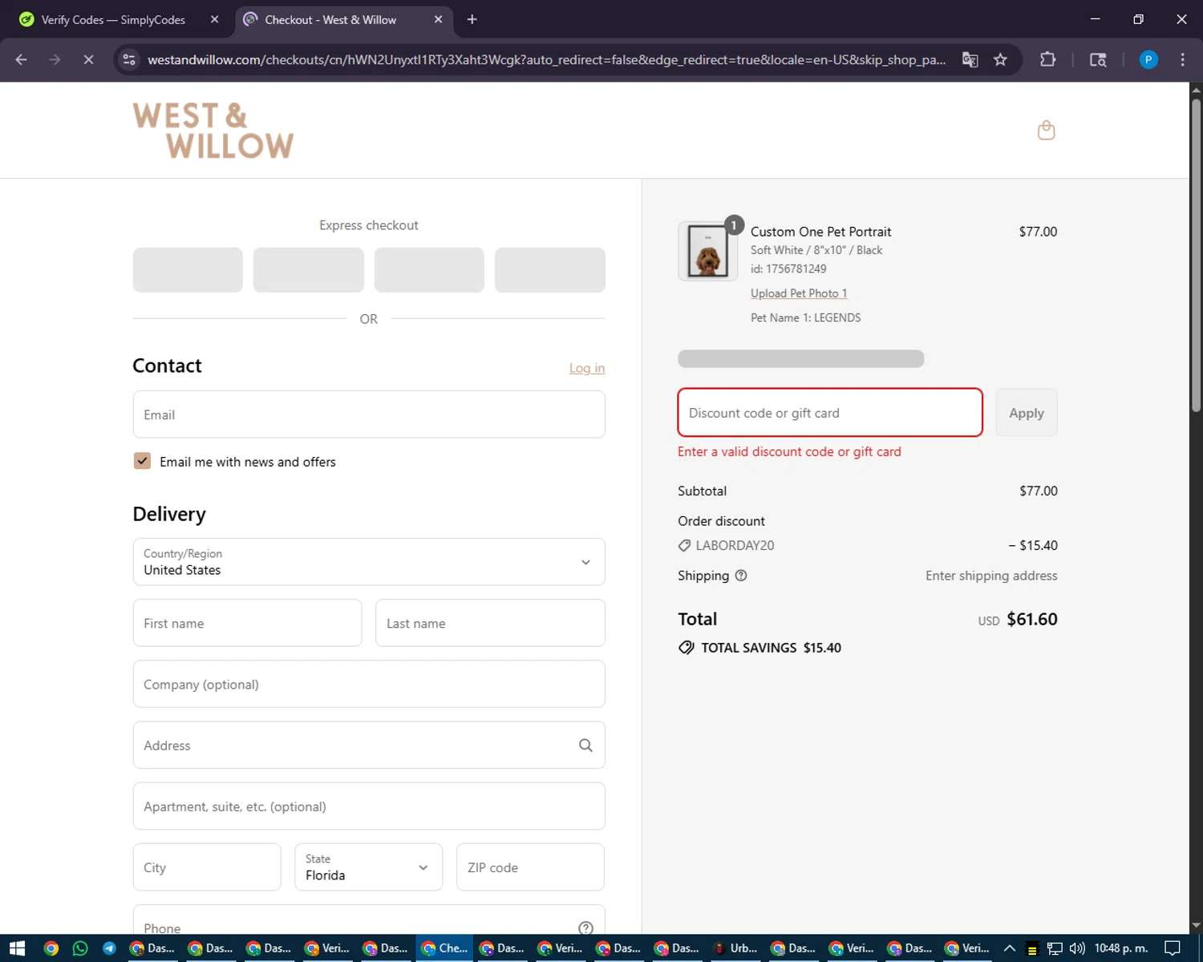The width and height of the screenshot is (1203, 962).
Task: Open the translate page icon
Action: coord(970,60)
